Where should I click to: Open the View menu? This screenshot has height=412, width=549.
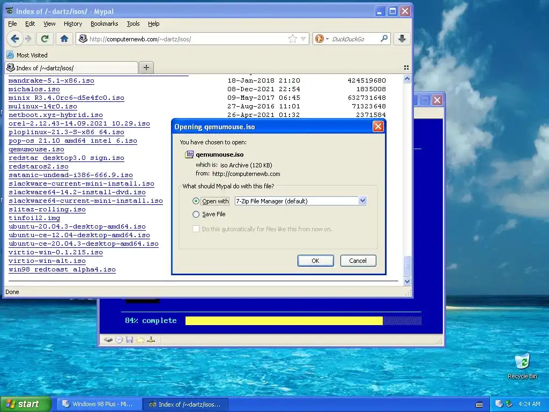(49, 24)
